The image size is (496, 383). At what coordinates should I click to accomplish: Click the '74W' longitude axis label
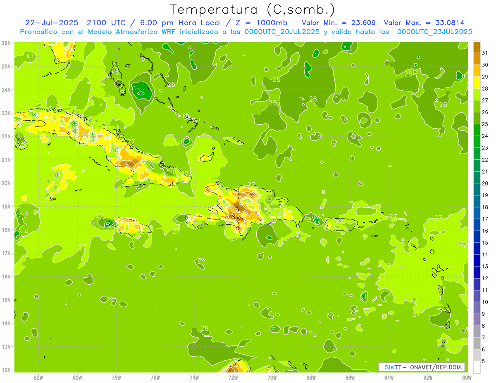coord(194,377)
